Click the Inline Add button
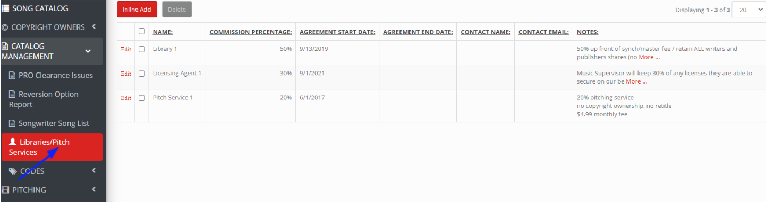 (137, 10)
